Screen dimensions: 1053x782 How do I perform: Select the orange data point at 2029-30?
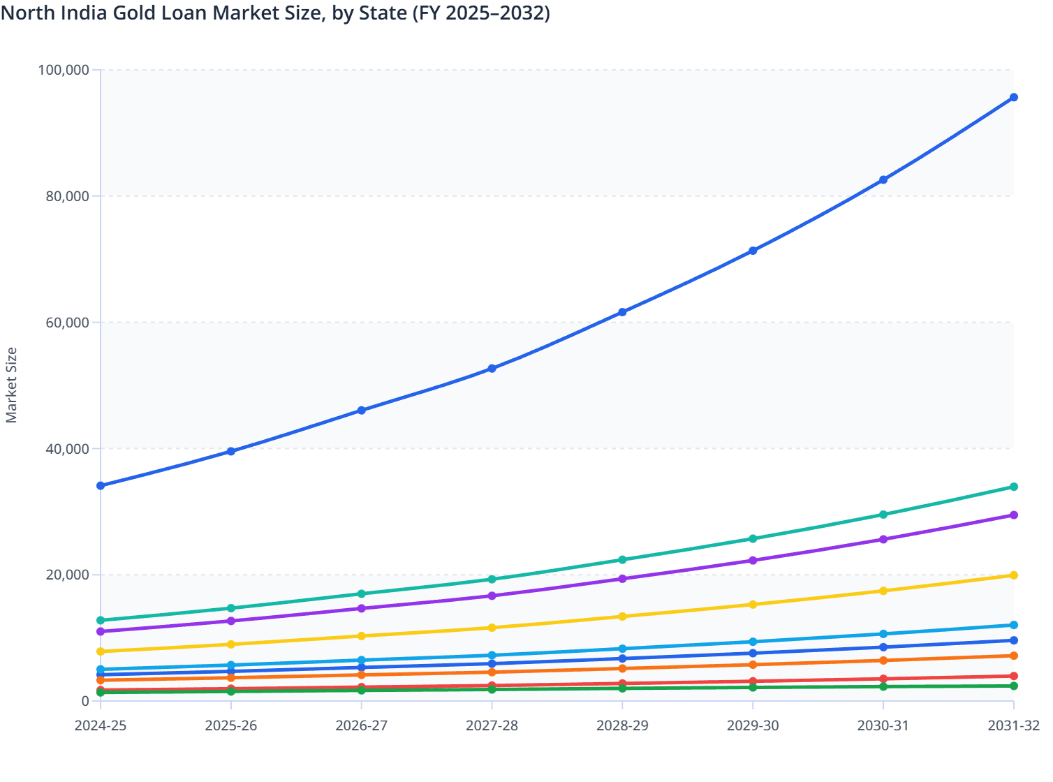pos(753,665)
